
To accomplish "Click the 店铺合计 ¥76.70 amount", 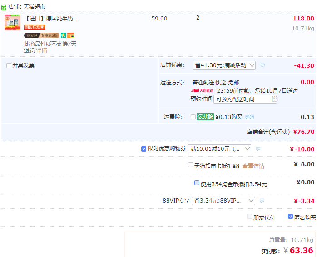I will [x=304, y=132].
